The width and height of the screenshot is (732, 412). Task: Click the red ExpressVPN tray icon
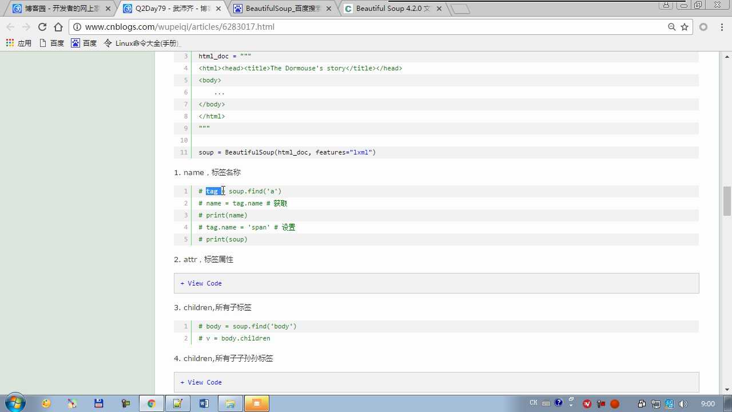tap(587, 404)
